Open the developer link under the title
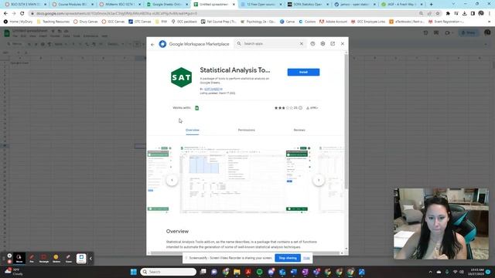The width and height of the screenshot is (495, 278). (x=213, y=89)
